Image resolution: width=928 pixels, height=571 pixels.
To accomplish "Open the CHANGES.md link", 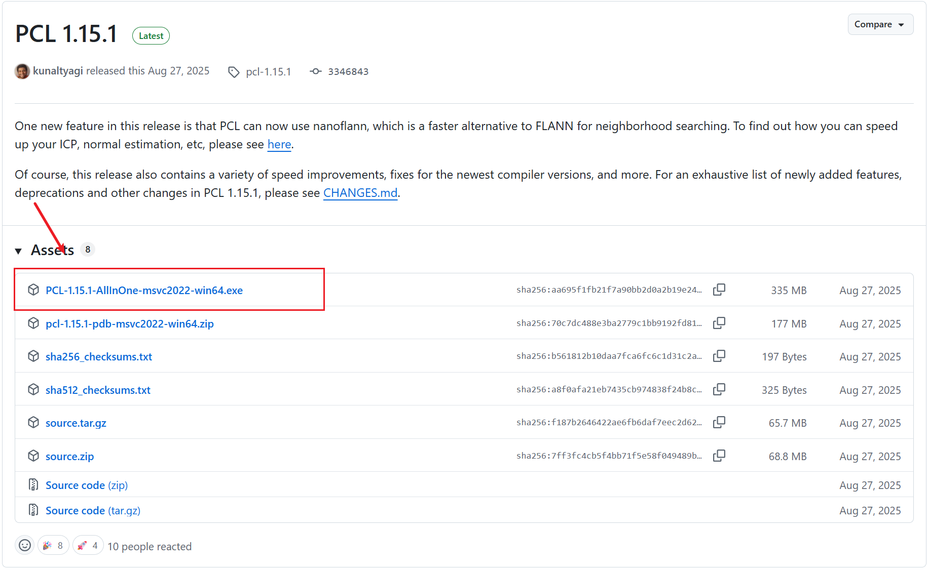I will 360,193.
